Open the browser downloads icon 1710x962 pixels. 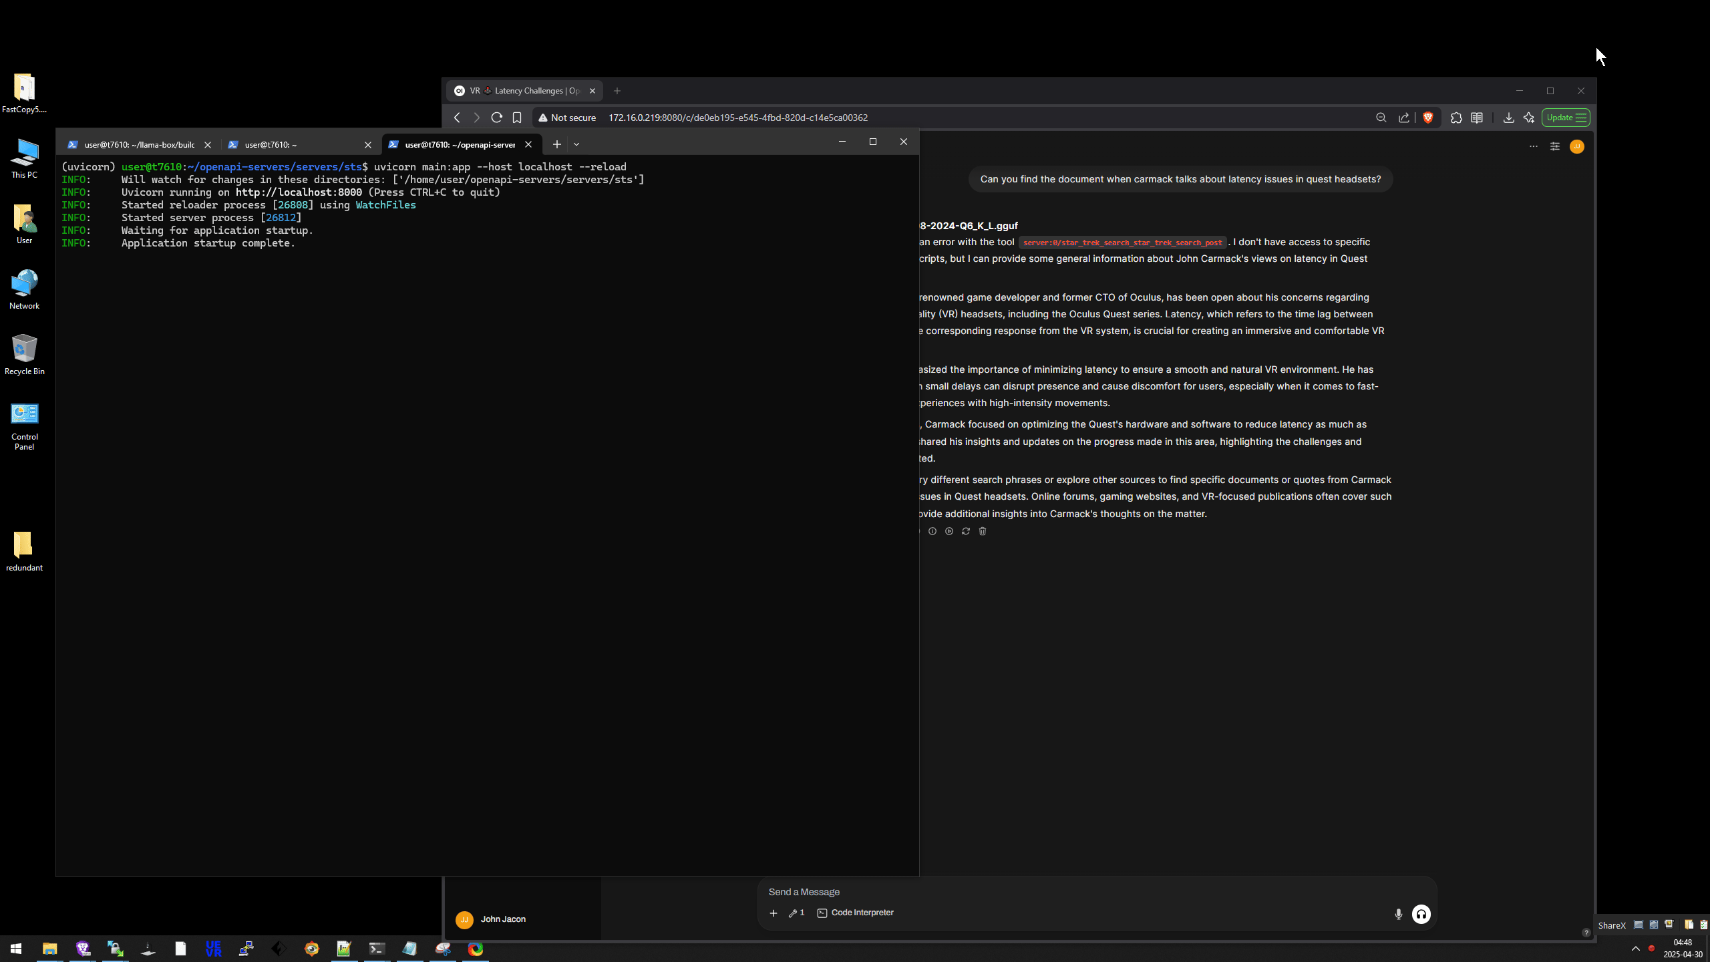(1508, 118)
